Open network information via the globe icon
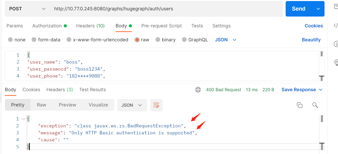The width and height of the screenshot is (338, 154). pyautogui.click(x=198, y=89)
